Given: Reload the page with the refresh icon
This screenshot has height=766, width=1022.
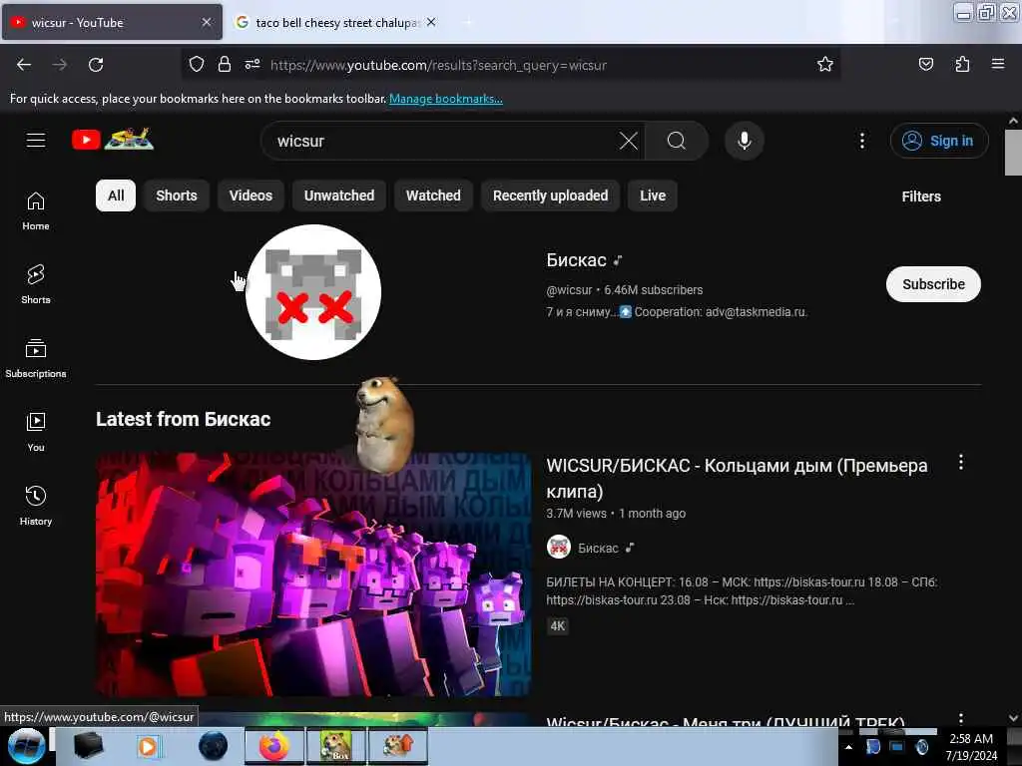Looking at the screenshot, I should click(96, 65).
